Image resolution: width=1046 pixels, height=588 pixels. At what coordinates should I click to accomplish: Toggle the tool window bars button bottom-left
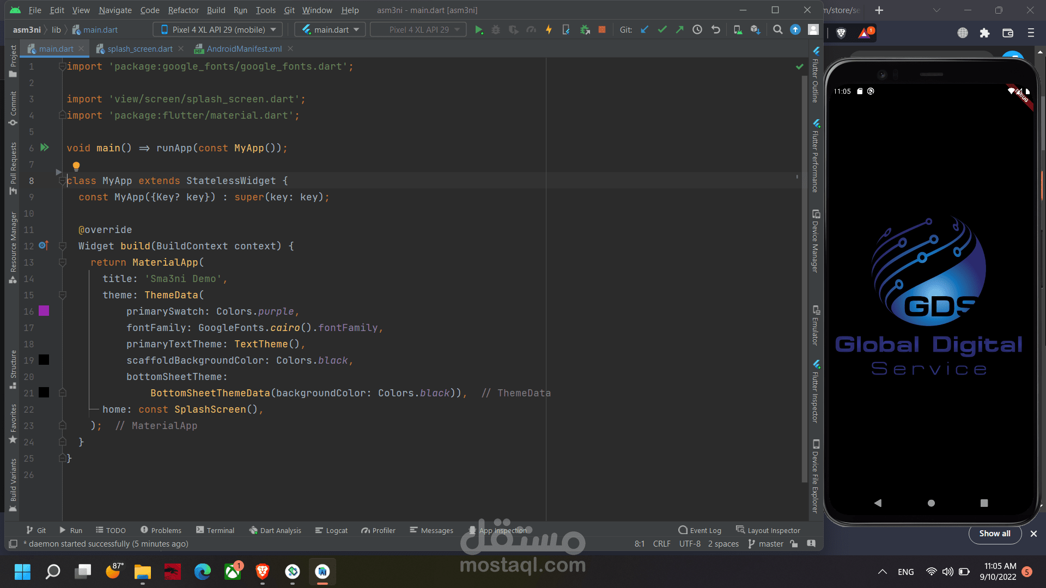13,544
